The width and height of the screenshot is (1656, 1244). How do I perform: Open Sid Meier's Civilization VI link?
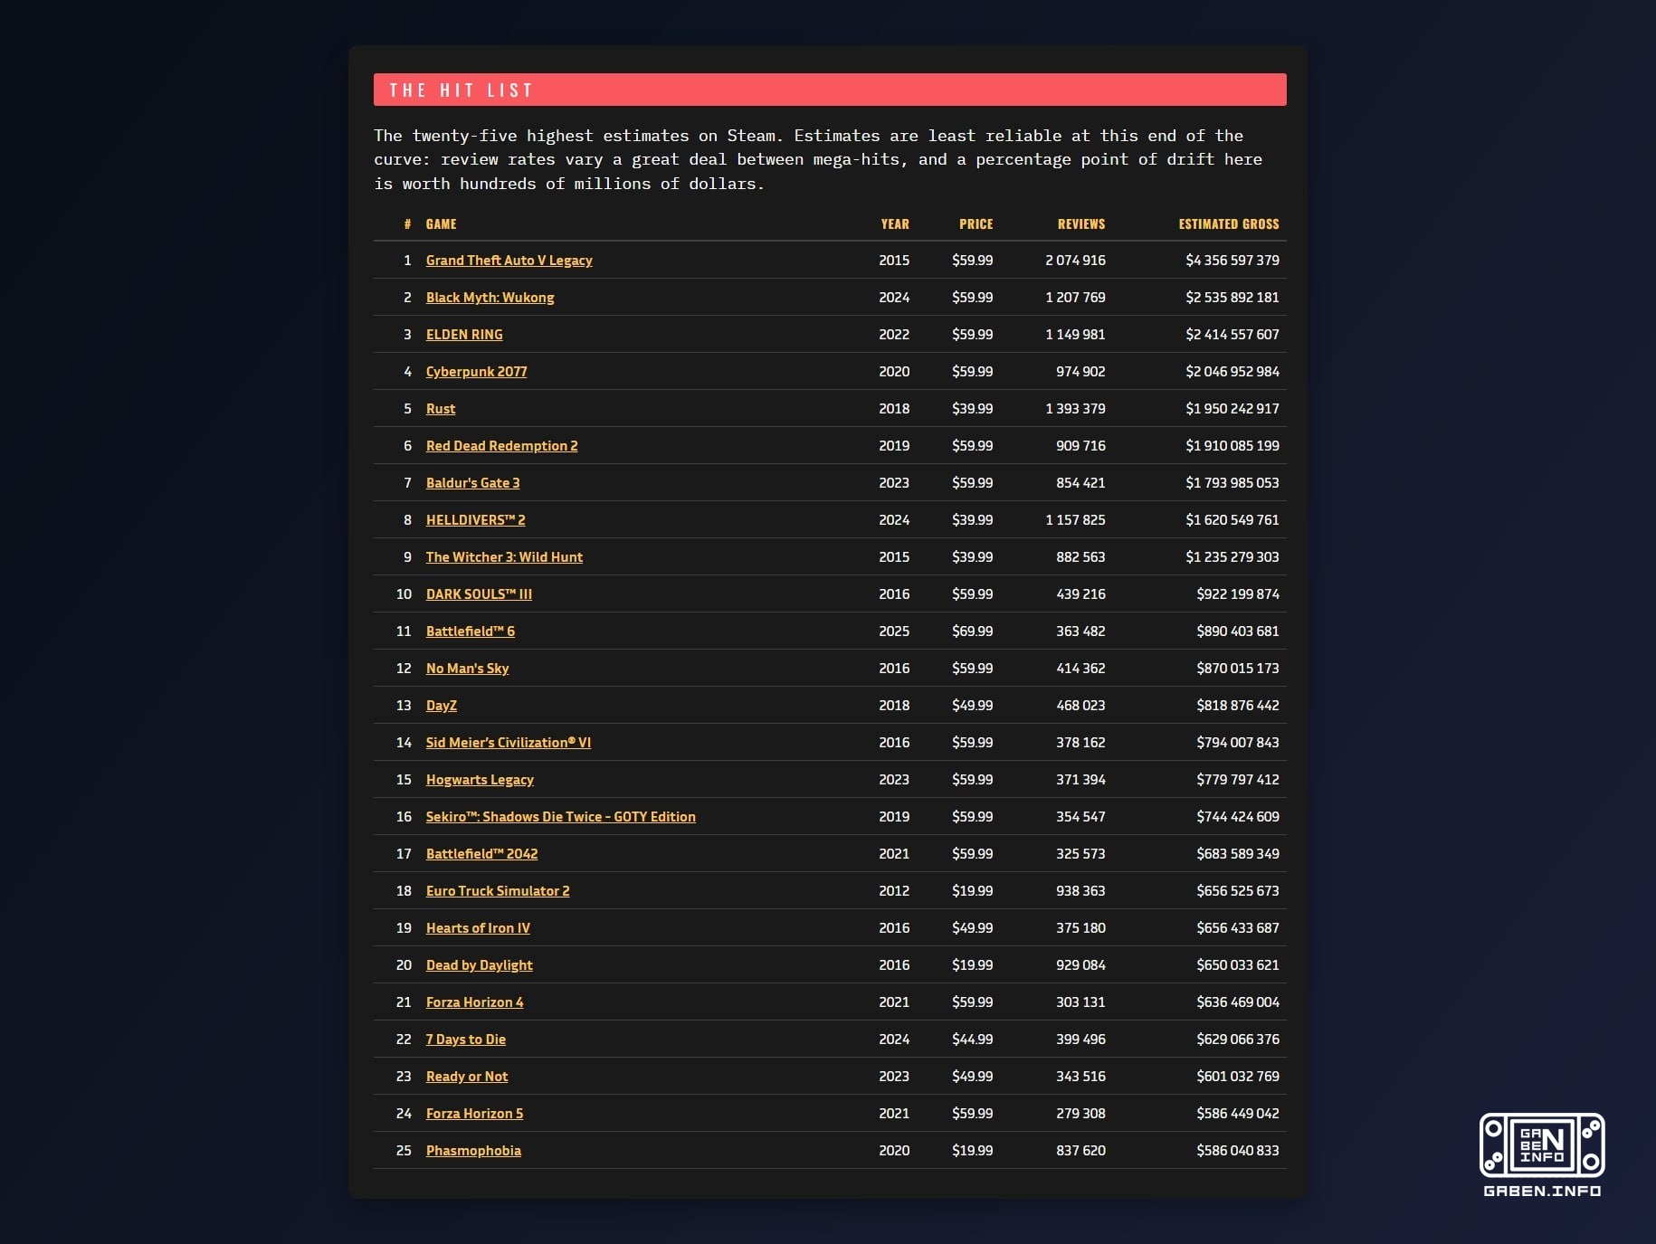pyautogui.click(x=508, y=743)
